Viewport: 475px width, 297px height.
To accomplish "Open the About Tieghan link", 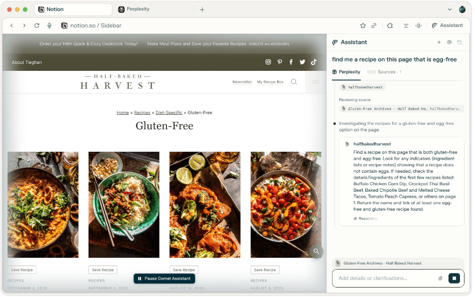I will (26, 62).
